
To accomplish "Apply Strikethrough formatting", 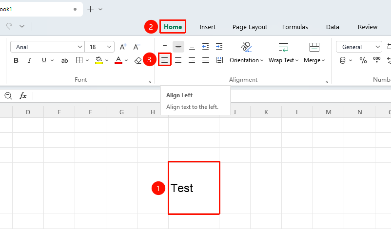I will [x=64, y=60].
